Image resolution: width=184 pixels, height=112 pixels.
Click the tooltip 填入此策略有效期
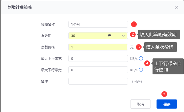point(159,34)
